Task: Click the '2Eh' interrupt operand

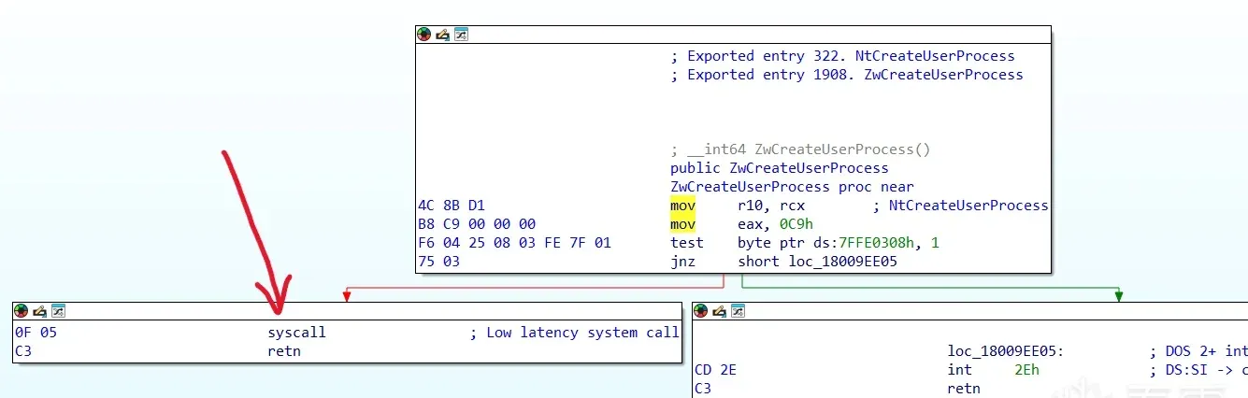Action: pos(1026,370)
